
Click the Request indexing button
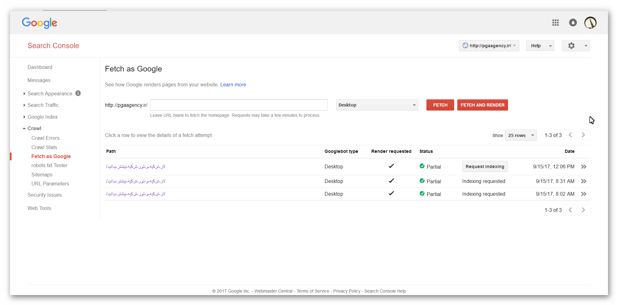tap(485, 166)
